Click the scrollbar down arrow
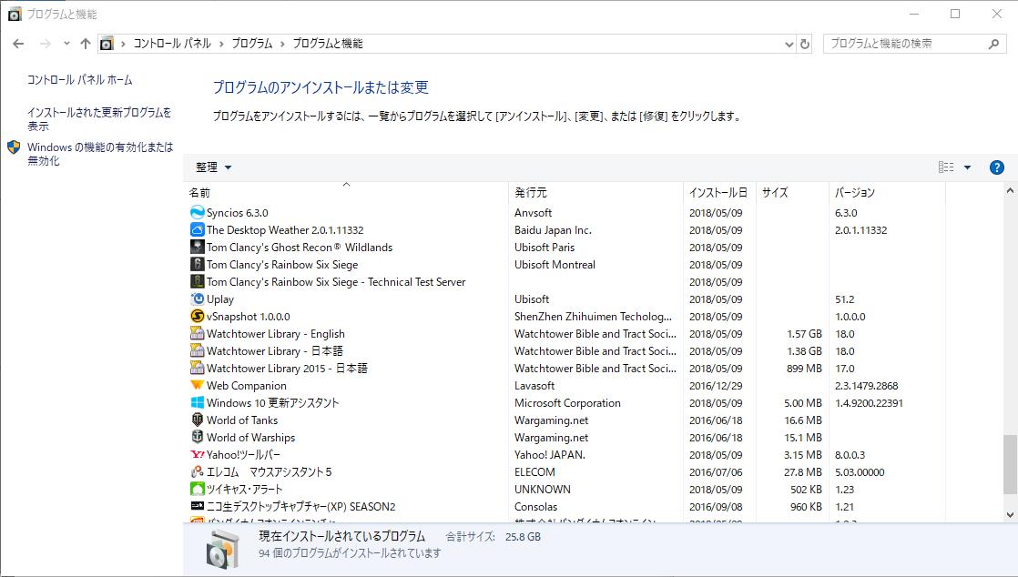Viewport: 1018px width, 577px height. 1010,515
